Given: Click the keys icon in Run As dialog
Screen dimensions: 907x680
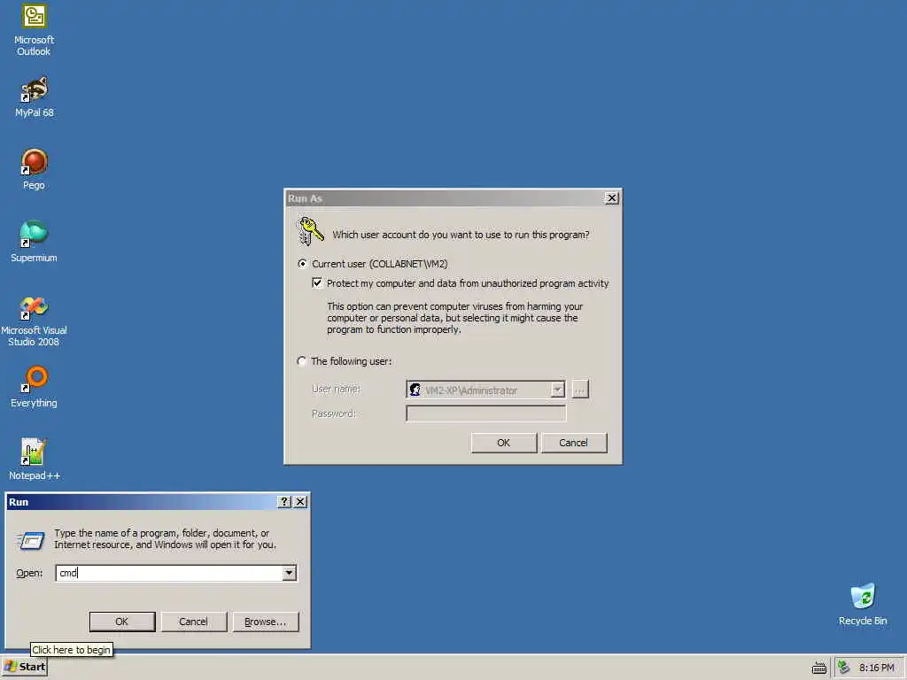Looking at the screenshot, I should 309,231.
